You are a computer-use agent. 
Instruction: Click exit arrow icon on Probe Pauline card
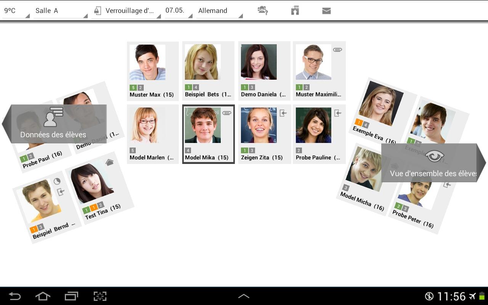(x=338, y=113)
